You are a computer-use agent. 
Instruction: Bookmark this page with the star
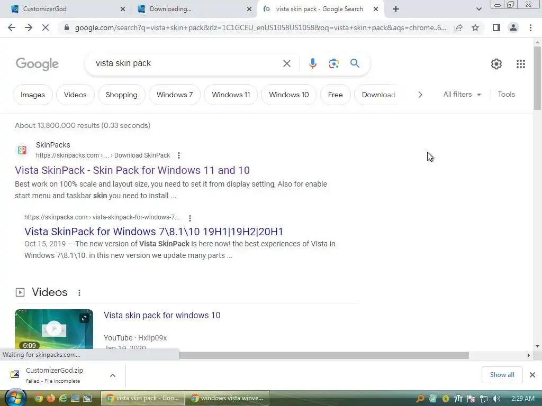[475, 27]
